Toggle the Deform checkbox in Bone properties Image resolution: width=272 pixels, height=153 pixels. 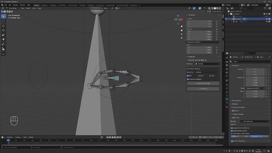[233, 110]
